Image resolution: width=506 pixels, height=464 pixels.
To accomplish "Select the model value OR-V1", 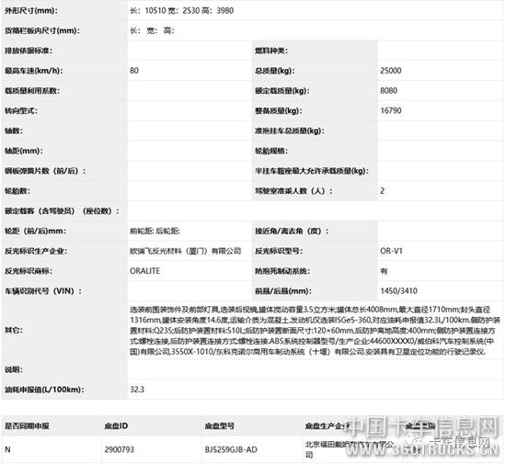I will (391, 251).
